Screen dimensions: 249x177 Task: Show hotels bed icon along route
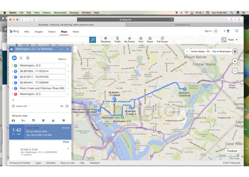click(x=23, y=120)
